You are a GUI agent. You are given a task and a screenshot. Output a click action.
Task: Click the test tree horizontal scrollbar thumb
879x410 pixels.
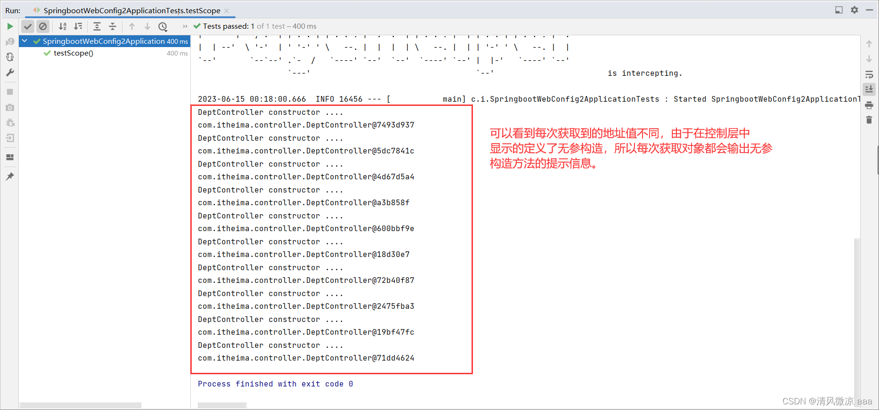point(81,405)
